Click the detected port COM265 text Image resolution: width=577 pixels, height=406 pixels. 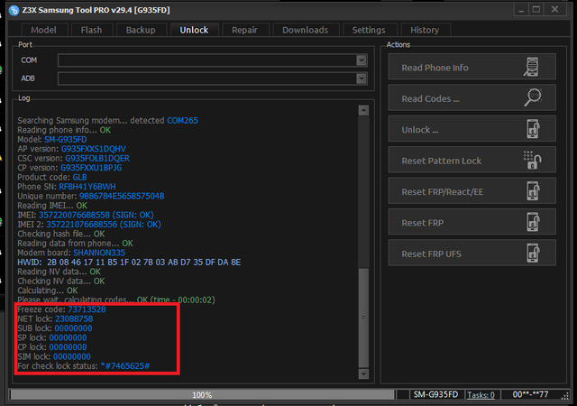(x=182, y=121)
